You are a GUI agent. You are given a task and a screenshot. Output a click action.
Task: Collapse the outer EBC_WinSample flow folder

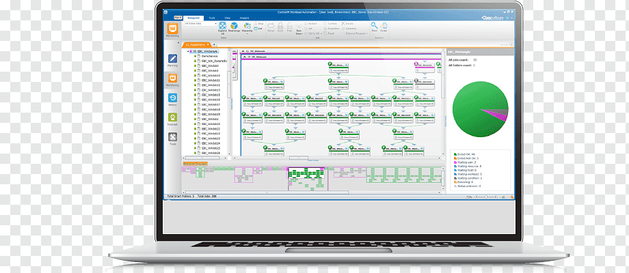coord(242,52)
